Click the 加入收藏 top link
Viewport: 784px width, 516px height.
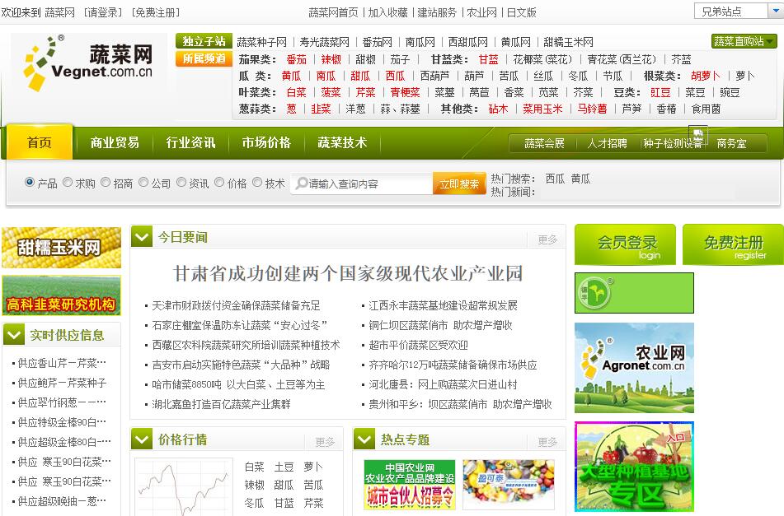click(x=388, y=12)
